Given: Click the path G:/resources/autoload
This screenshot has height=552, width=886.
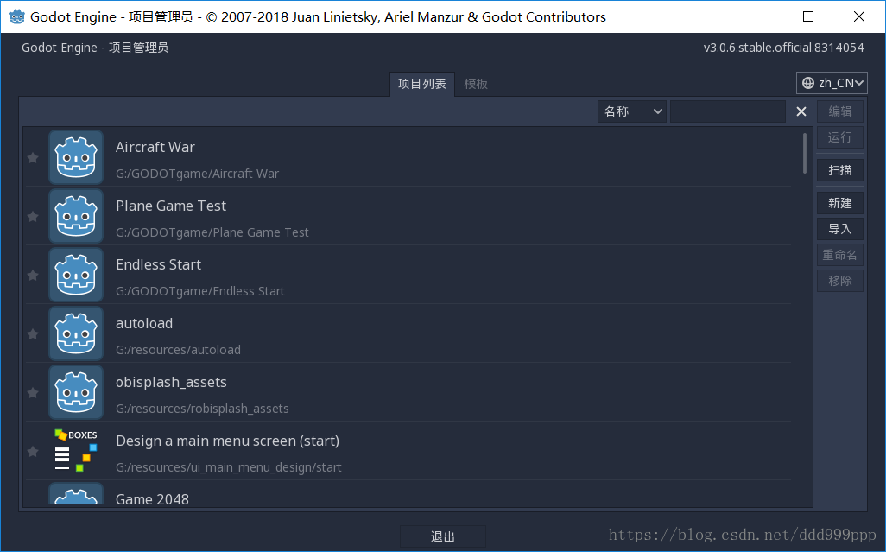Looking at the screenshot, I should (x=178, y=351).
